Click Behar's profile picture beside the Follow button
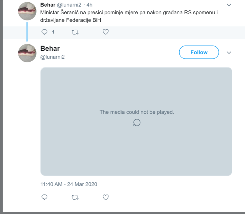Image resolution: width=245 pixels, height=214 pixels. [27, 53]
